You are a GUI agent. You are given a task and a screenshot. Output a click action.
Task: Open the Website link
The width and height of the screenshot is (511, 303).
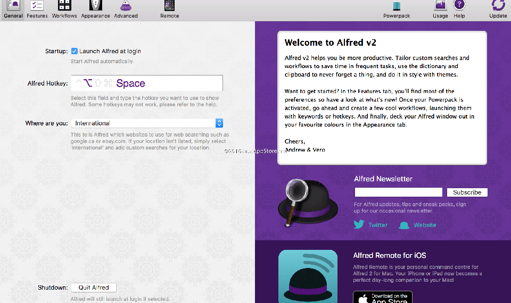[x=425, y=225]
